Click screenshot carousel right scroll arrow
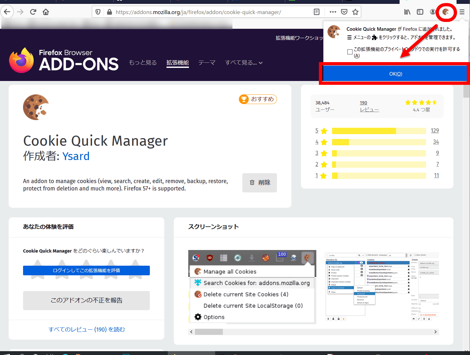 (435, 332)
